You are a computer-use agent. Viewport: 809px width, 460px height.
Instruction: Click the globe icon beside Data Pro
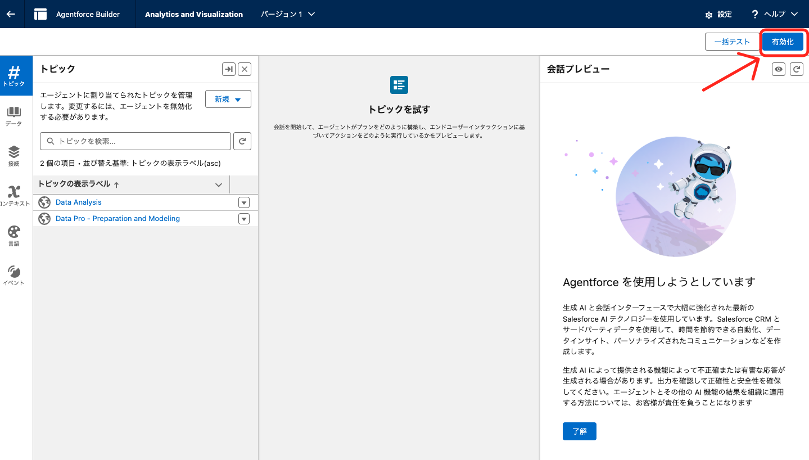click(44, 219)
